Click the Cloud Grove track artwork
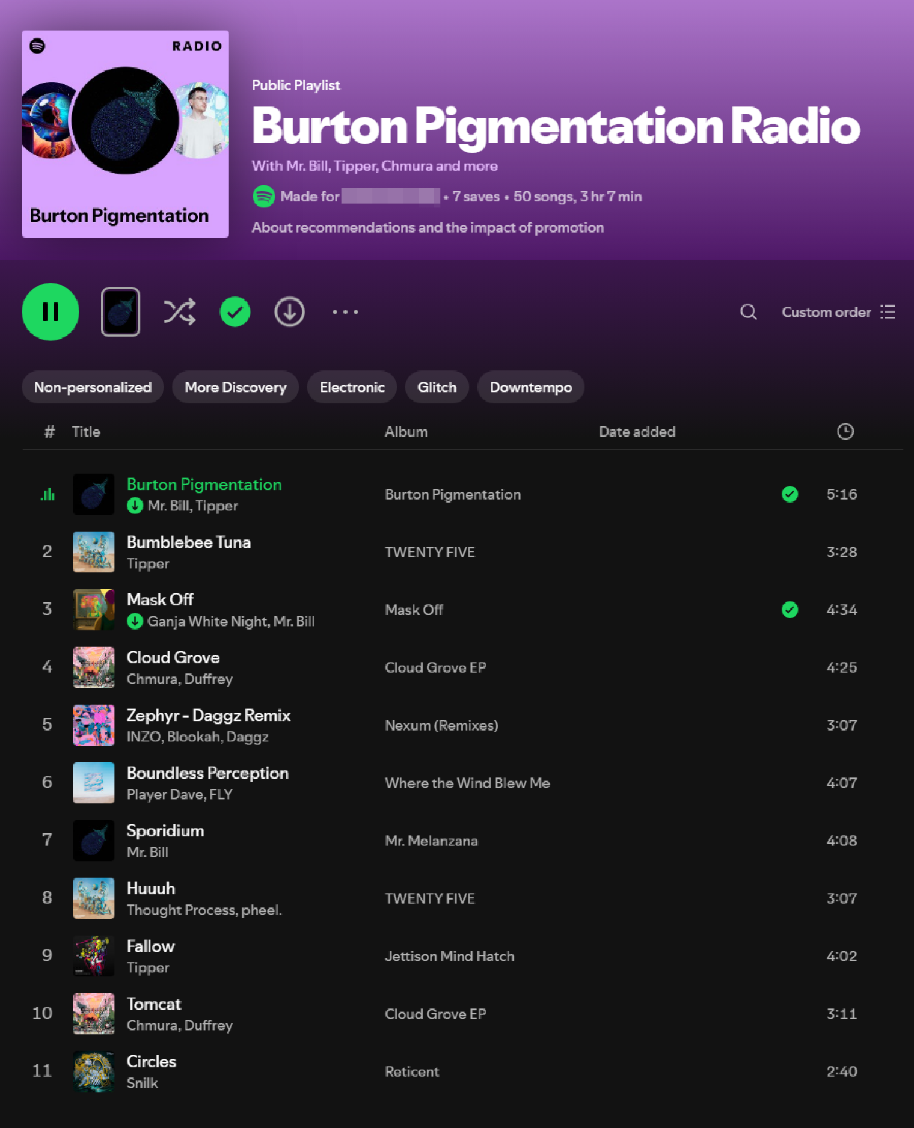914x1128 pixels. 93,667
